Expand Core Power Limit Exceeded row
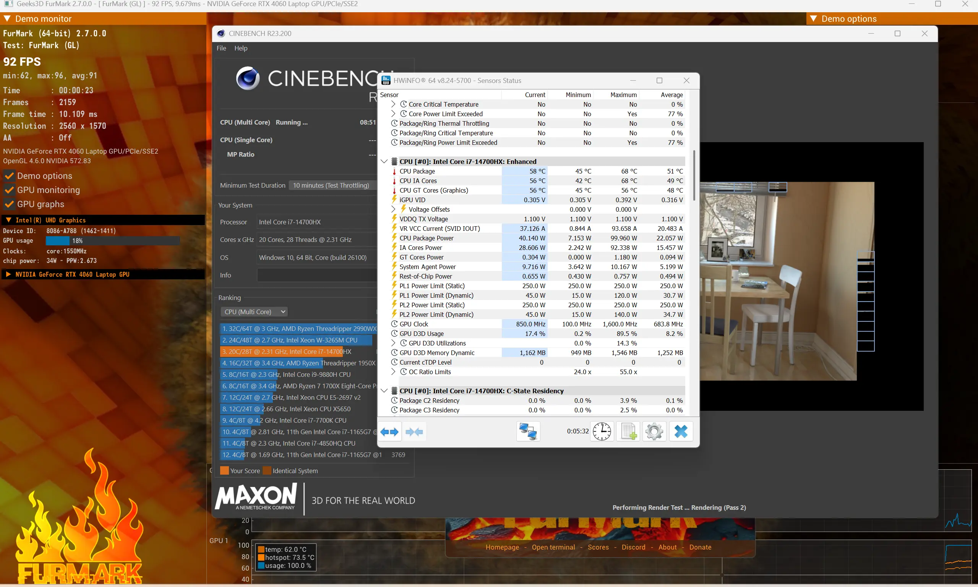 click(393, 114)
